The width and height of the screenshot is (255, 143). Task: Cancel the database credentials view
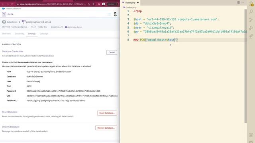click(112, 52)
